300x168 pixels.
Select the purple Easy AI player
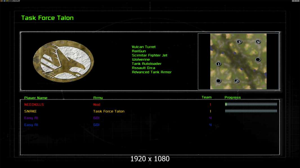pyautogui.click(x=31, y=118)
